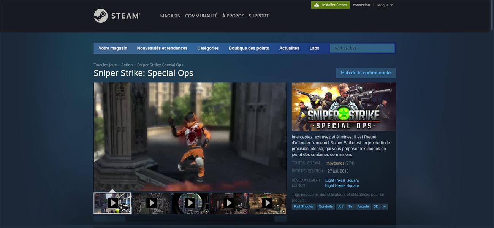Open the COMMUNAUTÉ menu
Image resolution: width=494 pixels, height=228 pixels.
tap(201, 16)
